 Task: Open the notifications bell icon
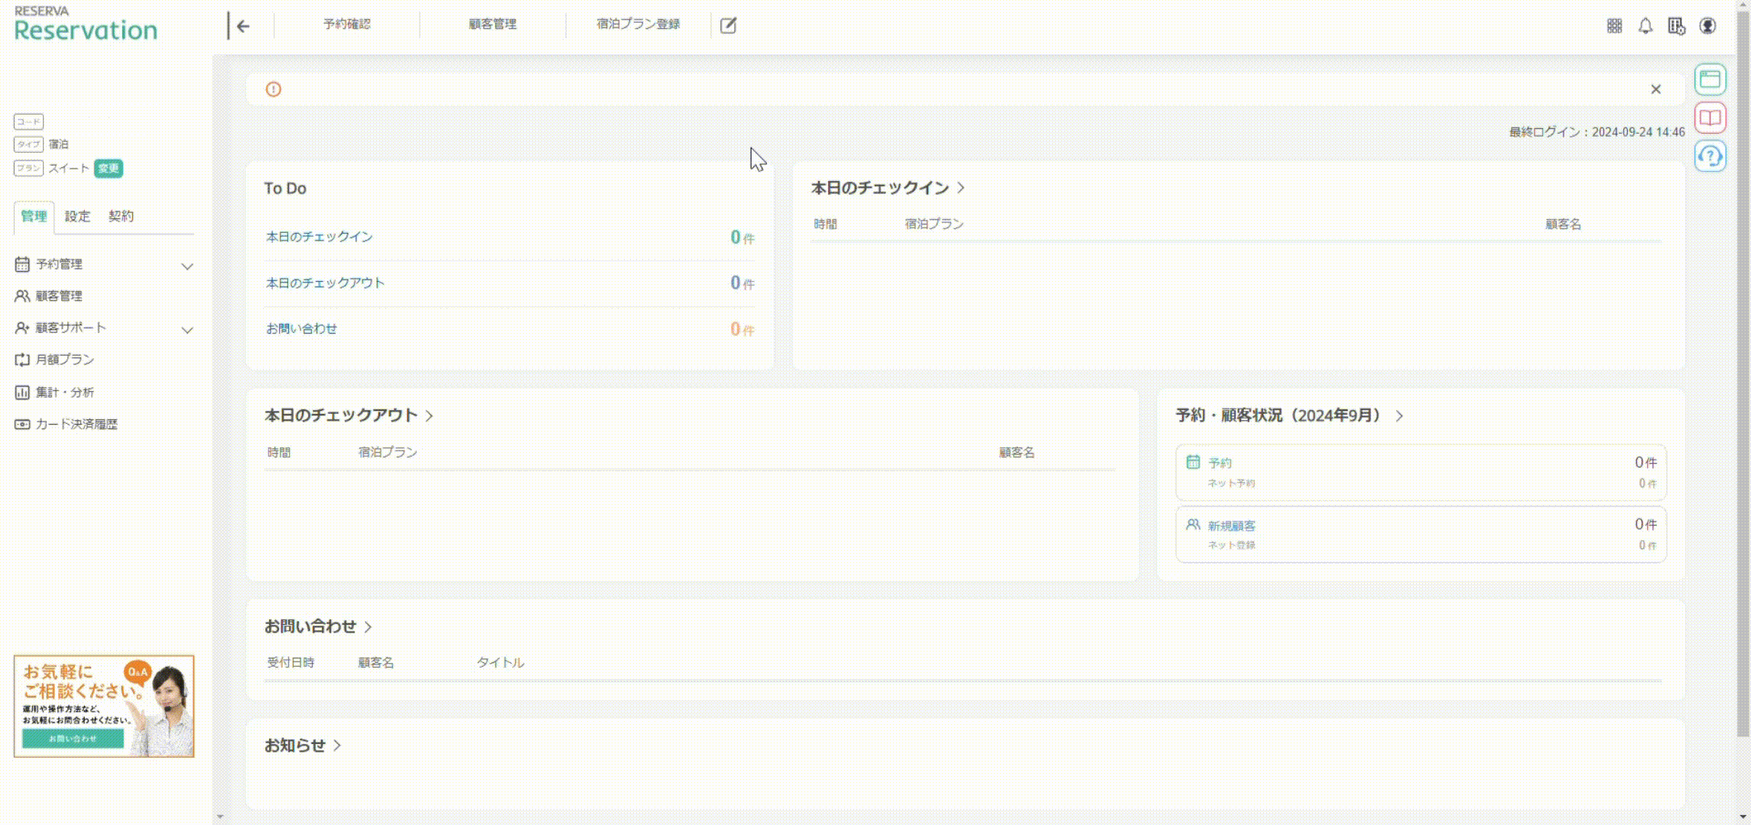coord(1645,26)
